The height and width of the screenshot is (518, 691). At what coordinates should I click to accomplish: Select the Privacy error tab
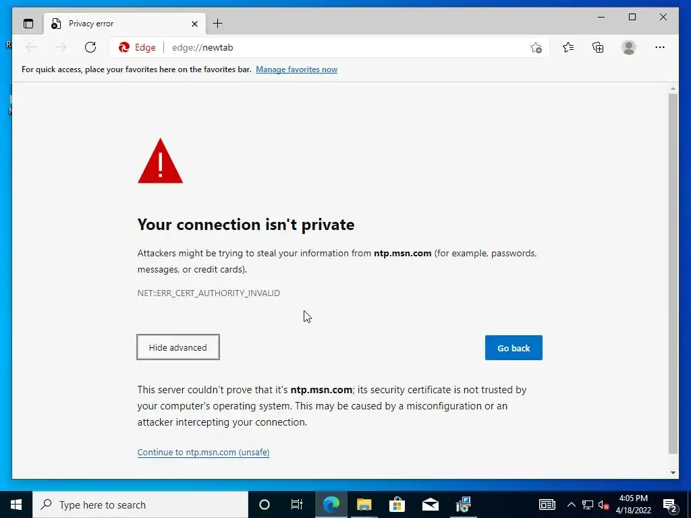click(125, 24)
